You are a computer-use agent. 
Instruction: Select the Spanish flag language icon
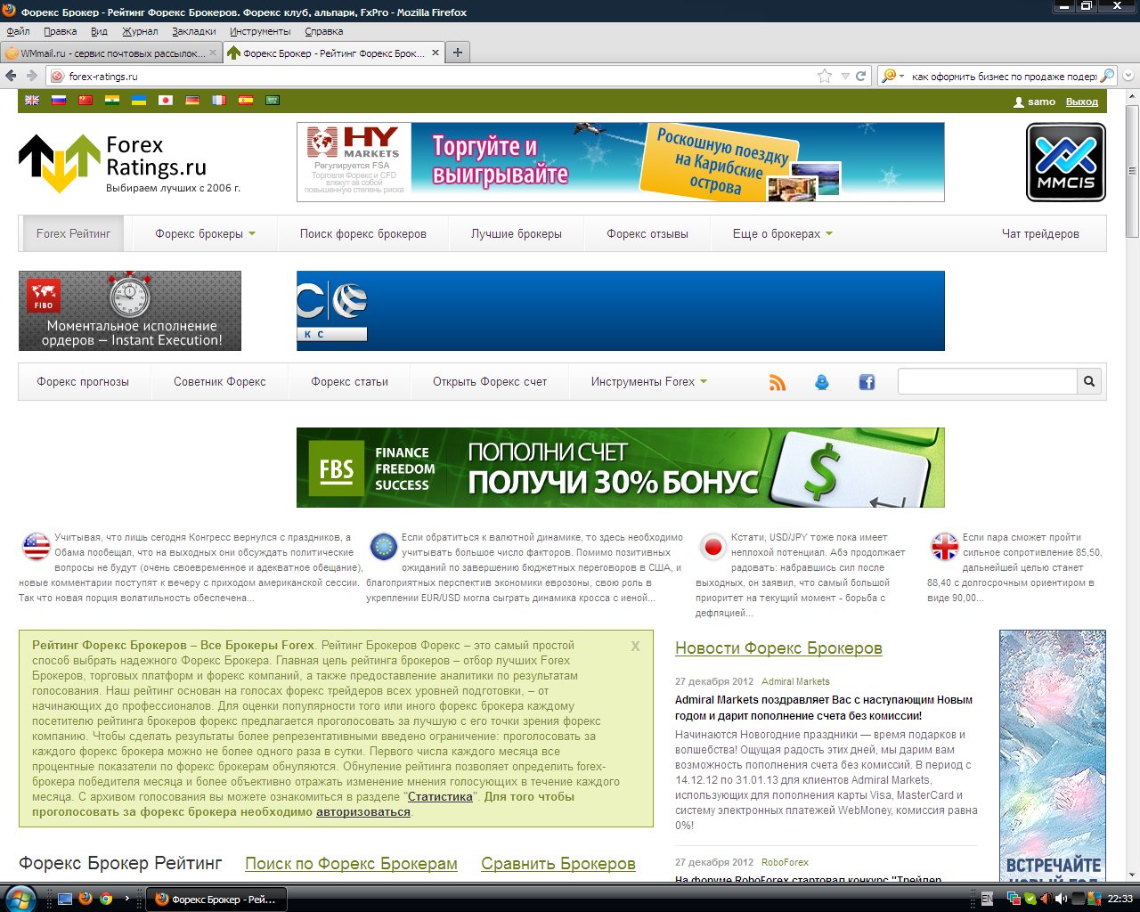point(246,101)
